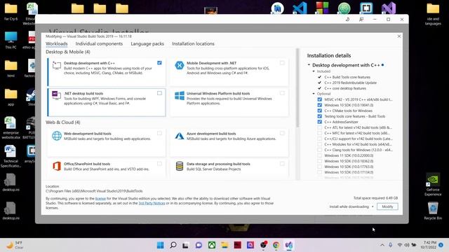Switch to the Installation locations tab

pyautogui.click(x=194, y=43)
